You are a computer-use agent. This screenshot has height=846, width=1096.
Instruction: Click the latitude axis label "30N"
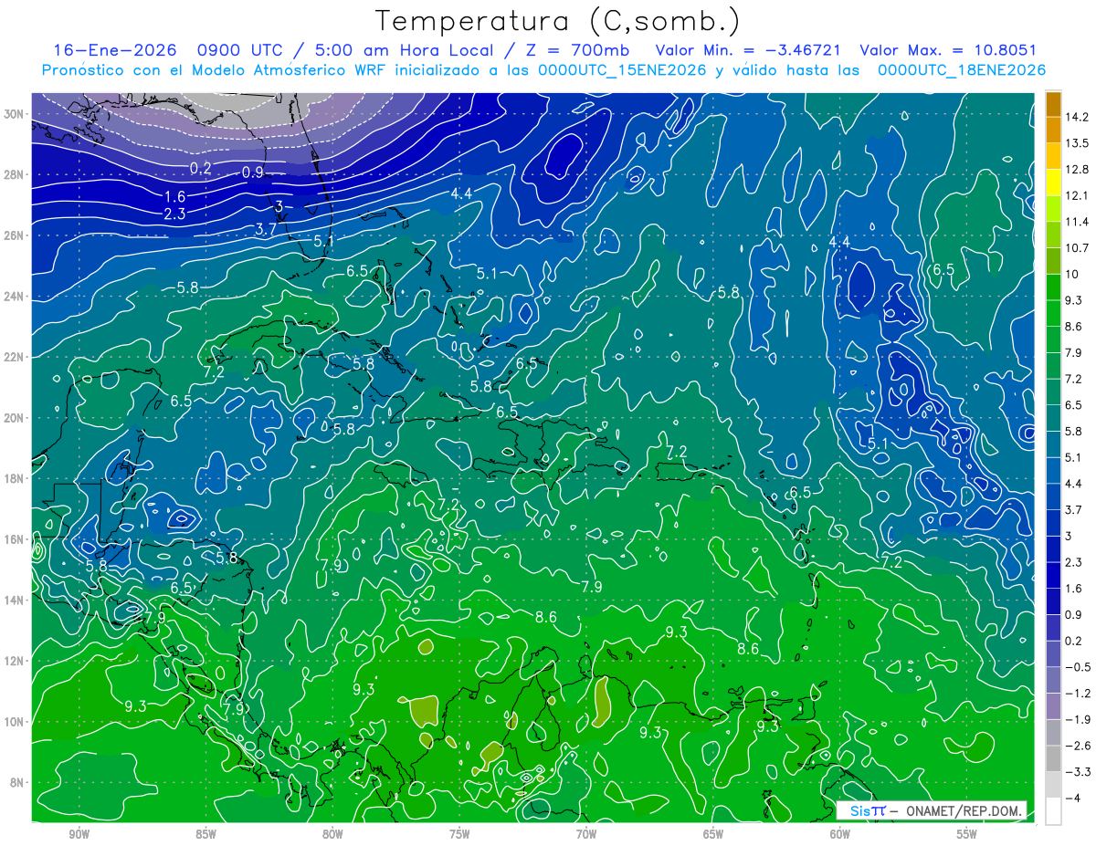pyautogui.click(x=15, y=114)
